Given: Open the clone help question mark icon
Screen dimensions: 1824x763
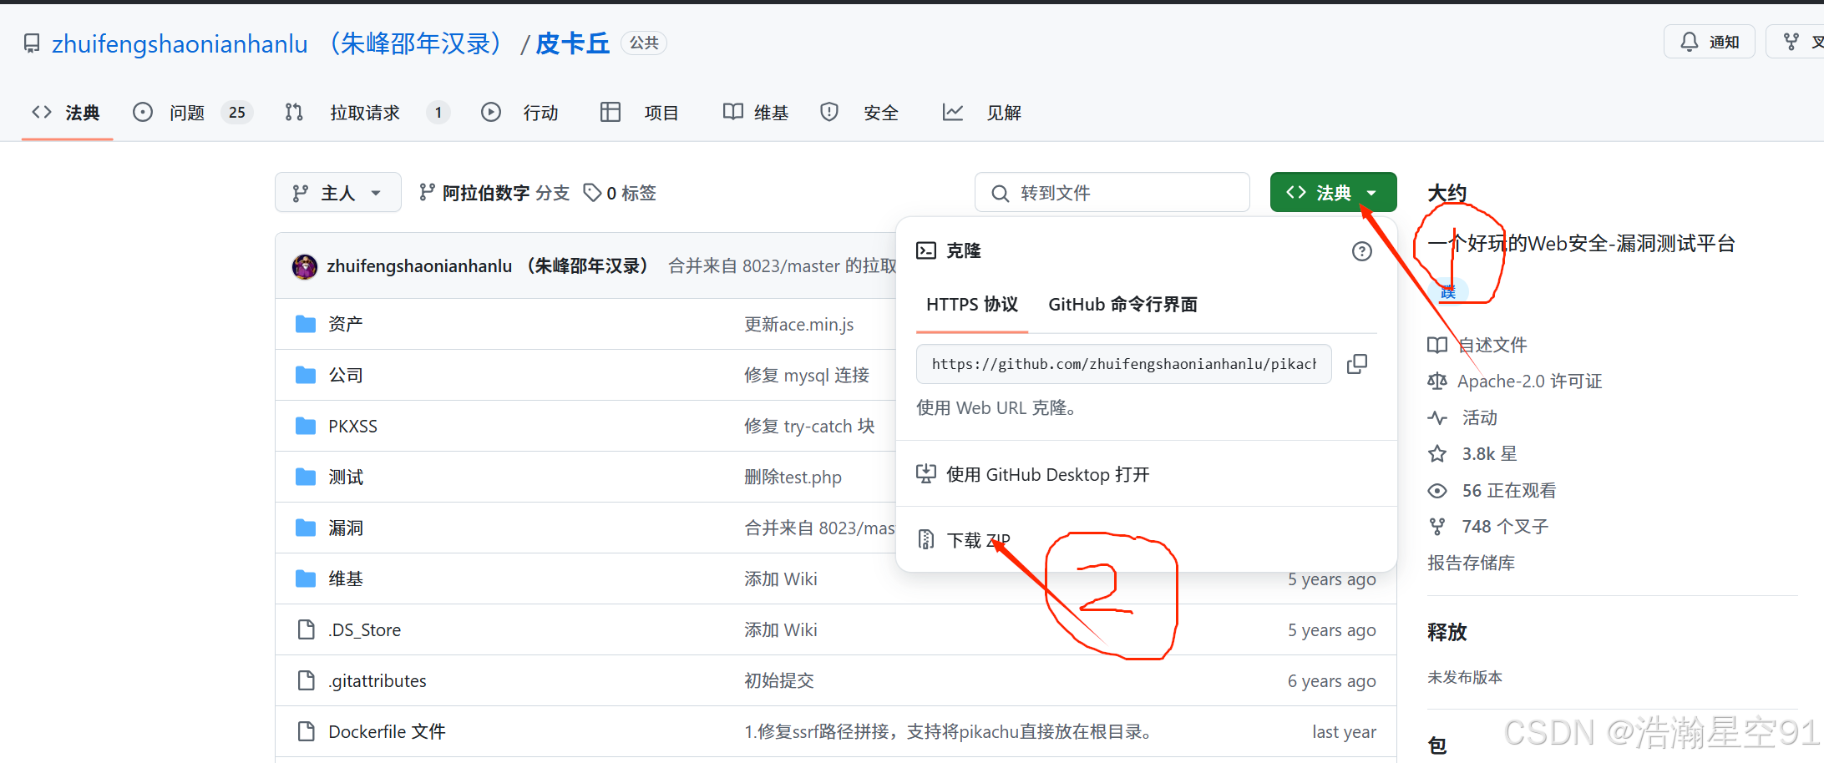Looking at the screenshot, I should 1361,251.
